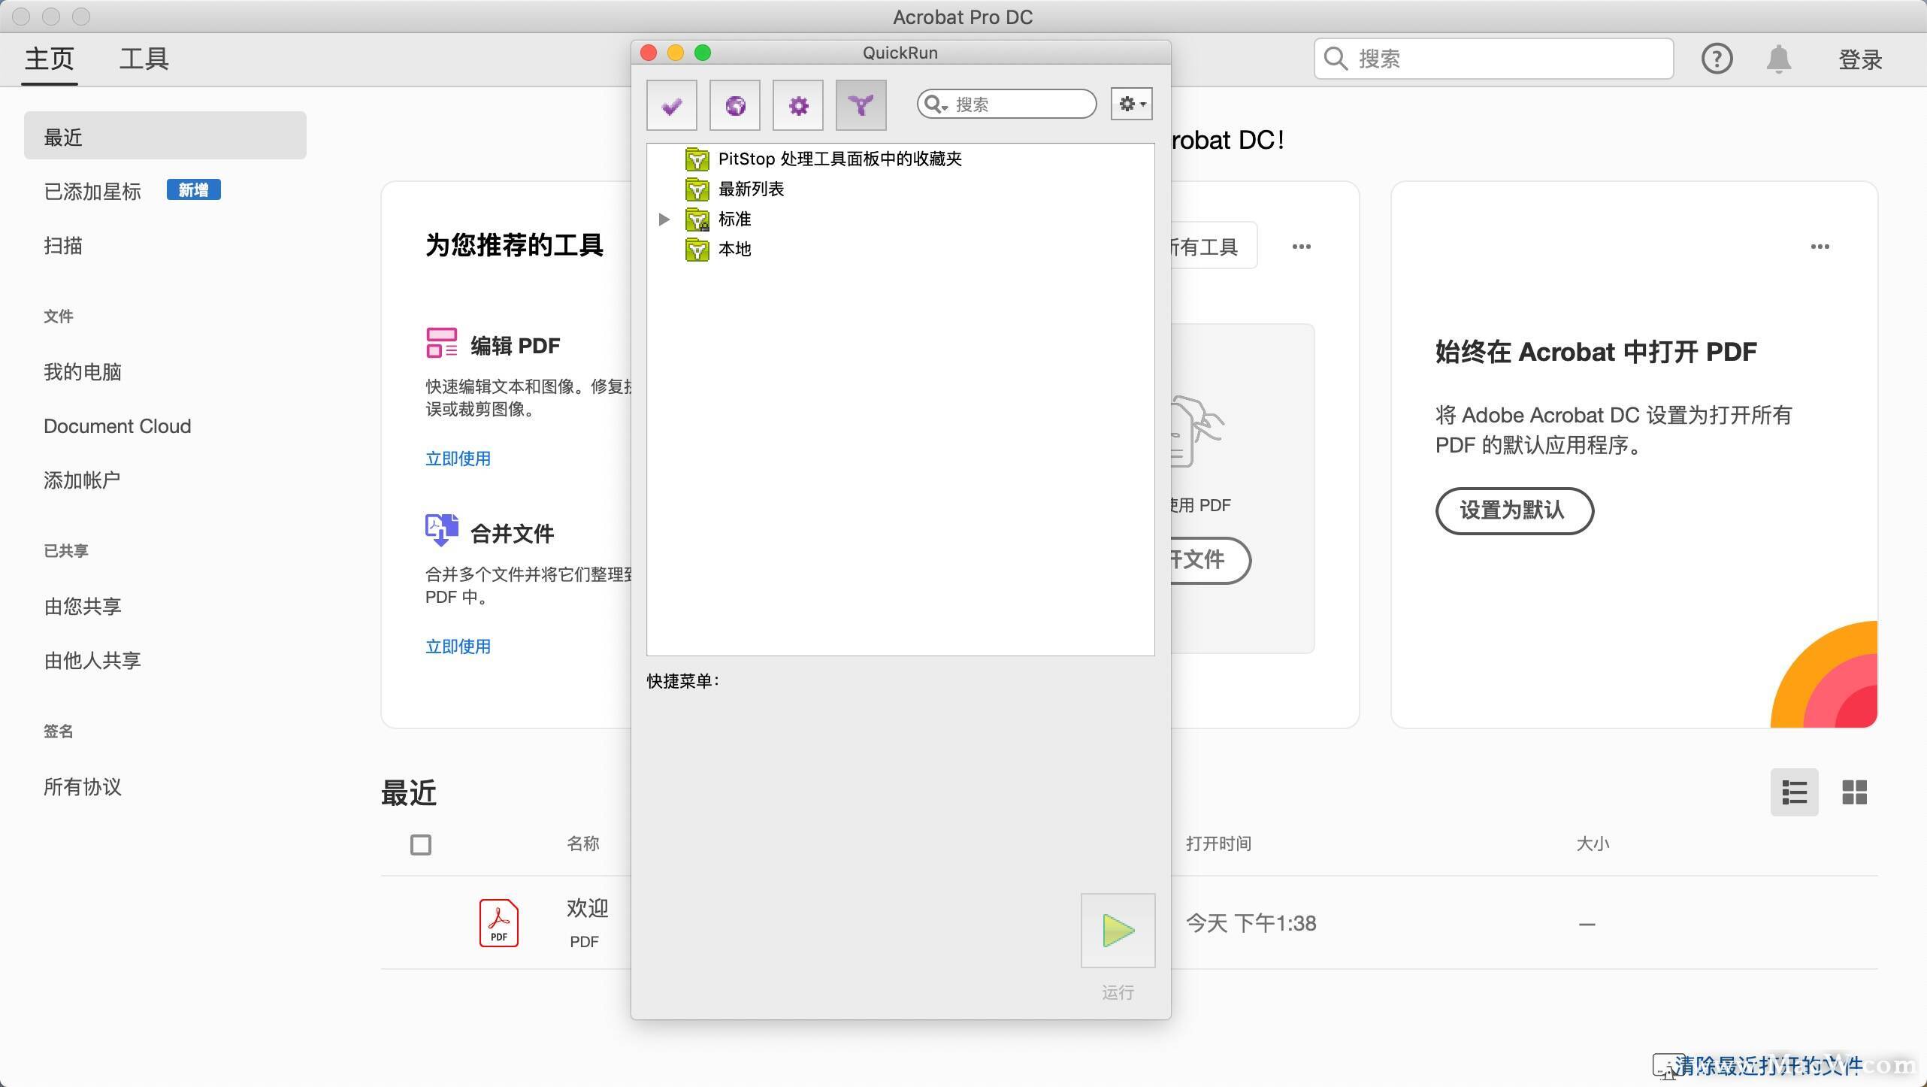Open the ellipsis menu of recommended tools card

tap(1302, 247)
